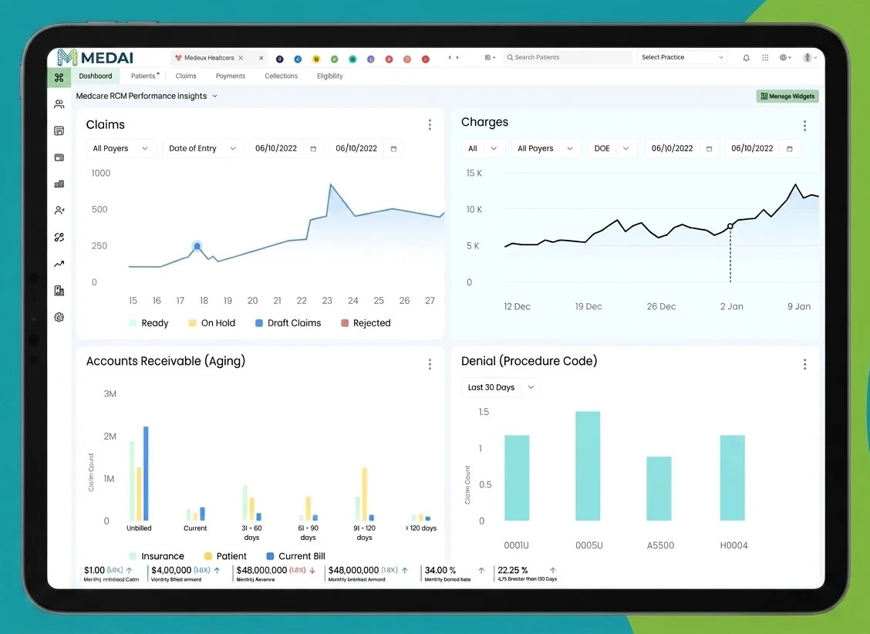Screen dimensions: 870x634
Task: Open Claims widget three-dot menu
Action: point(430,125)
